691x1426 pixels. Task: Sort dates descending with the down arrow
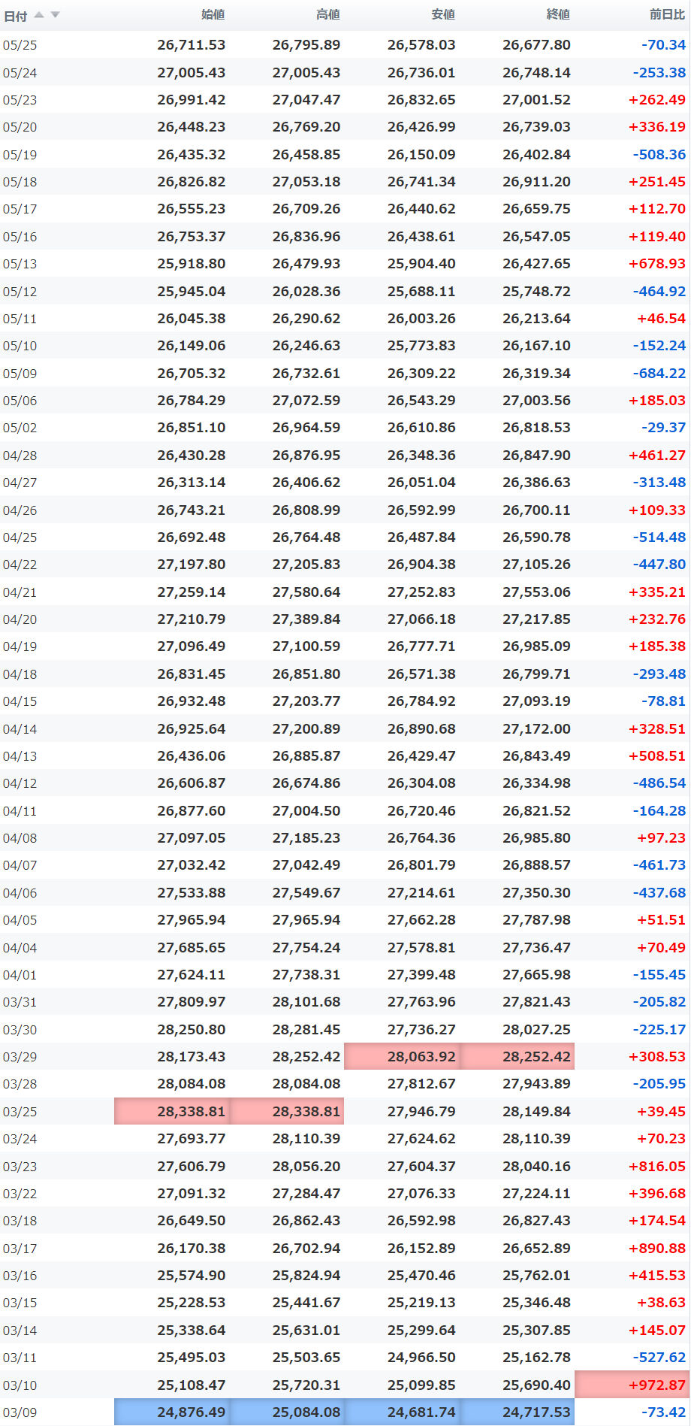[55, 15]
